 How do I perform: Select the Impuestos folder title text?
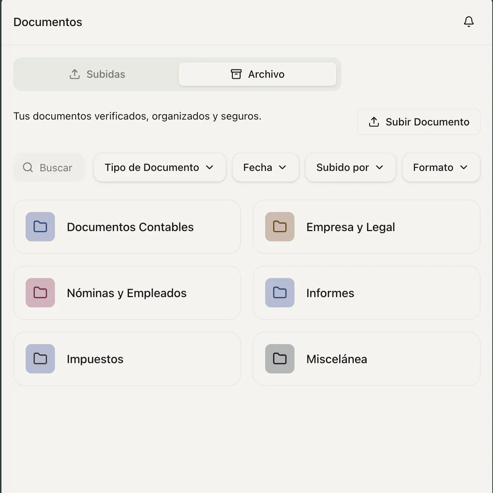pos(95,359)
